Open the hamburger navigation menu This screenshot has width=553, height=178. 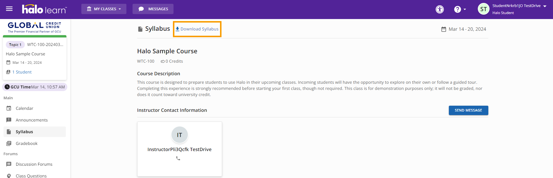[9, 9]
